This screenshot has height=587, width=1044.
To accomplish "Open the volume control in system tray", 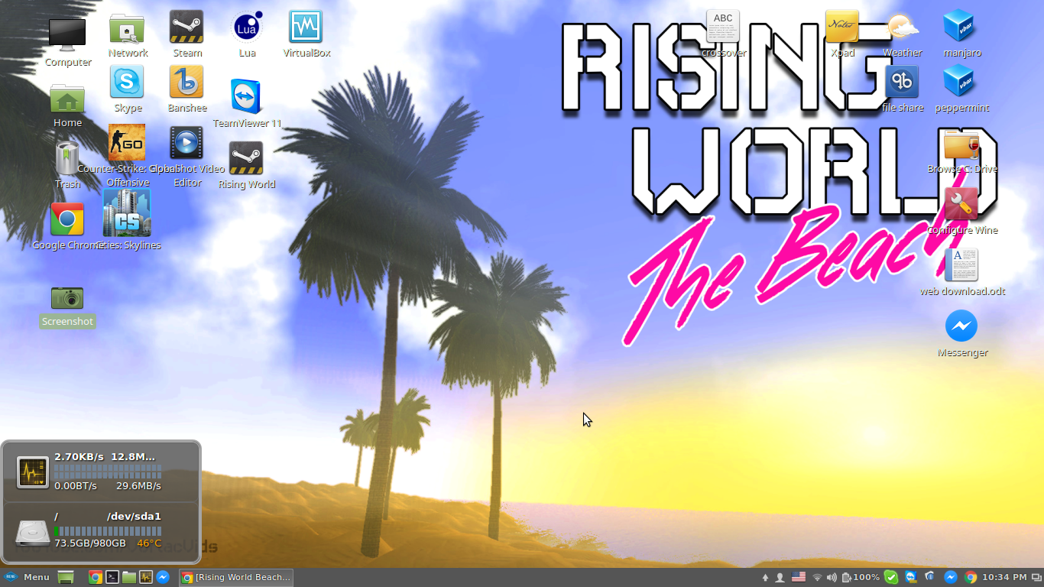I will (832, 577).
